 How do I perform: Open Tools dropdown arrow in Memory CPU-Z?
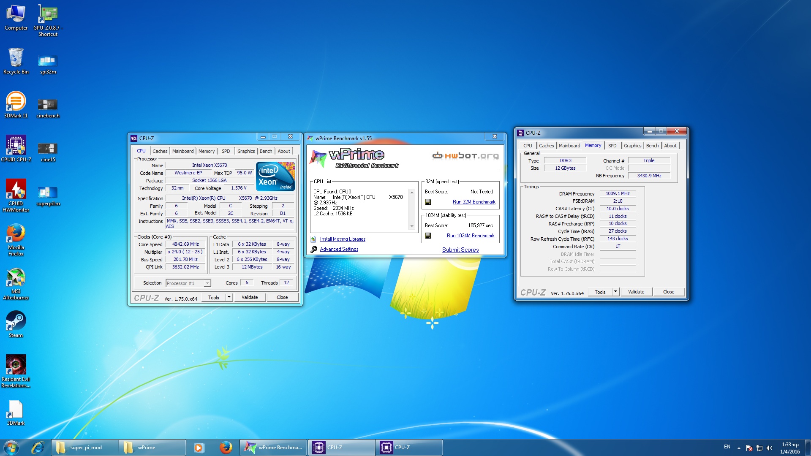coord(615,292)
